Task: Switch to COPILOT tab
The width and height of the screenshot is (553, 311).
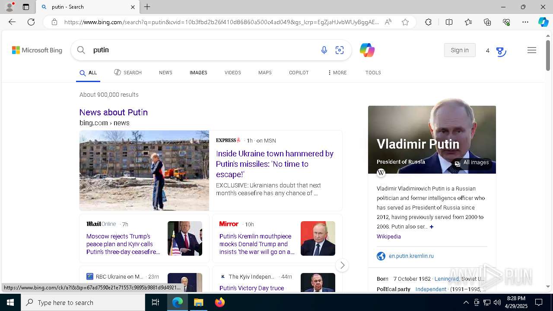Action: [x=299, y=73]
